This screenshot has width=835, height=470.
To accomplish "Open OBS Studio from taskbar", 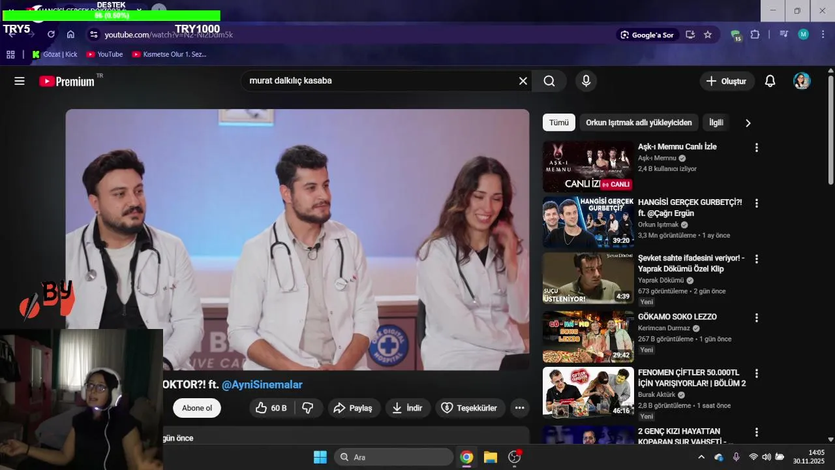I will (515, 457).
